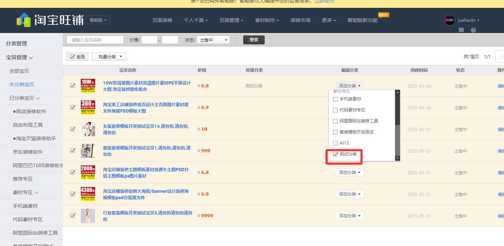The image size is (504, 246).
Task: Click the category list scroll-up arrow
Action: 398,92
